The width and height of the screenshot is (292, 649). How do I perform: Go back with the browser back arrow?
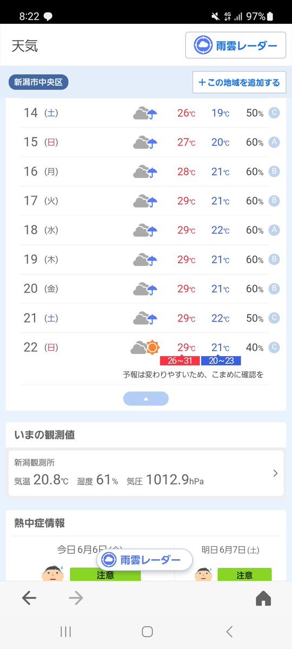29,598
